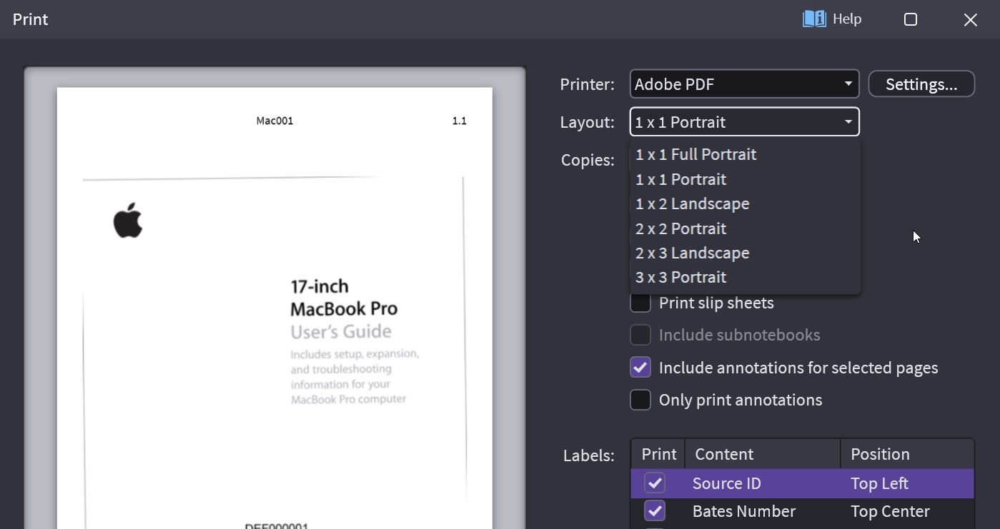
Task: Collapse the Layout dropdown arrow
Action: pyautogui.click(x=848, y=122)
